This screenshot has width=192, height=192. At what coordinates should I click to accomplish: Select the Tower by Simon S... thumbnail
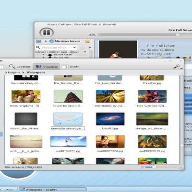68,96
